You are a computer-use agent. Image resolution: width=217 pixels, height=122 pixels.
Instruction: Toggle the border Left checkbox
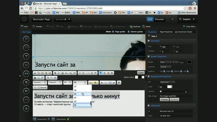pyautogui.click(x=188, y=72)
